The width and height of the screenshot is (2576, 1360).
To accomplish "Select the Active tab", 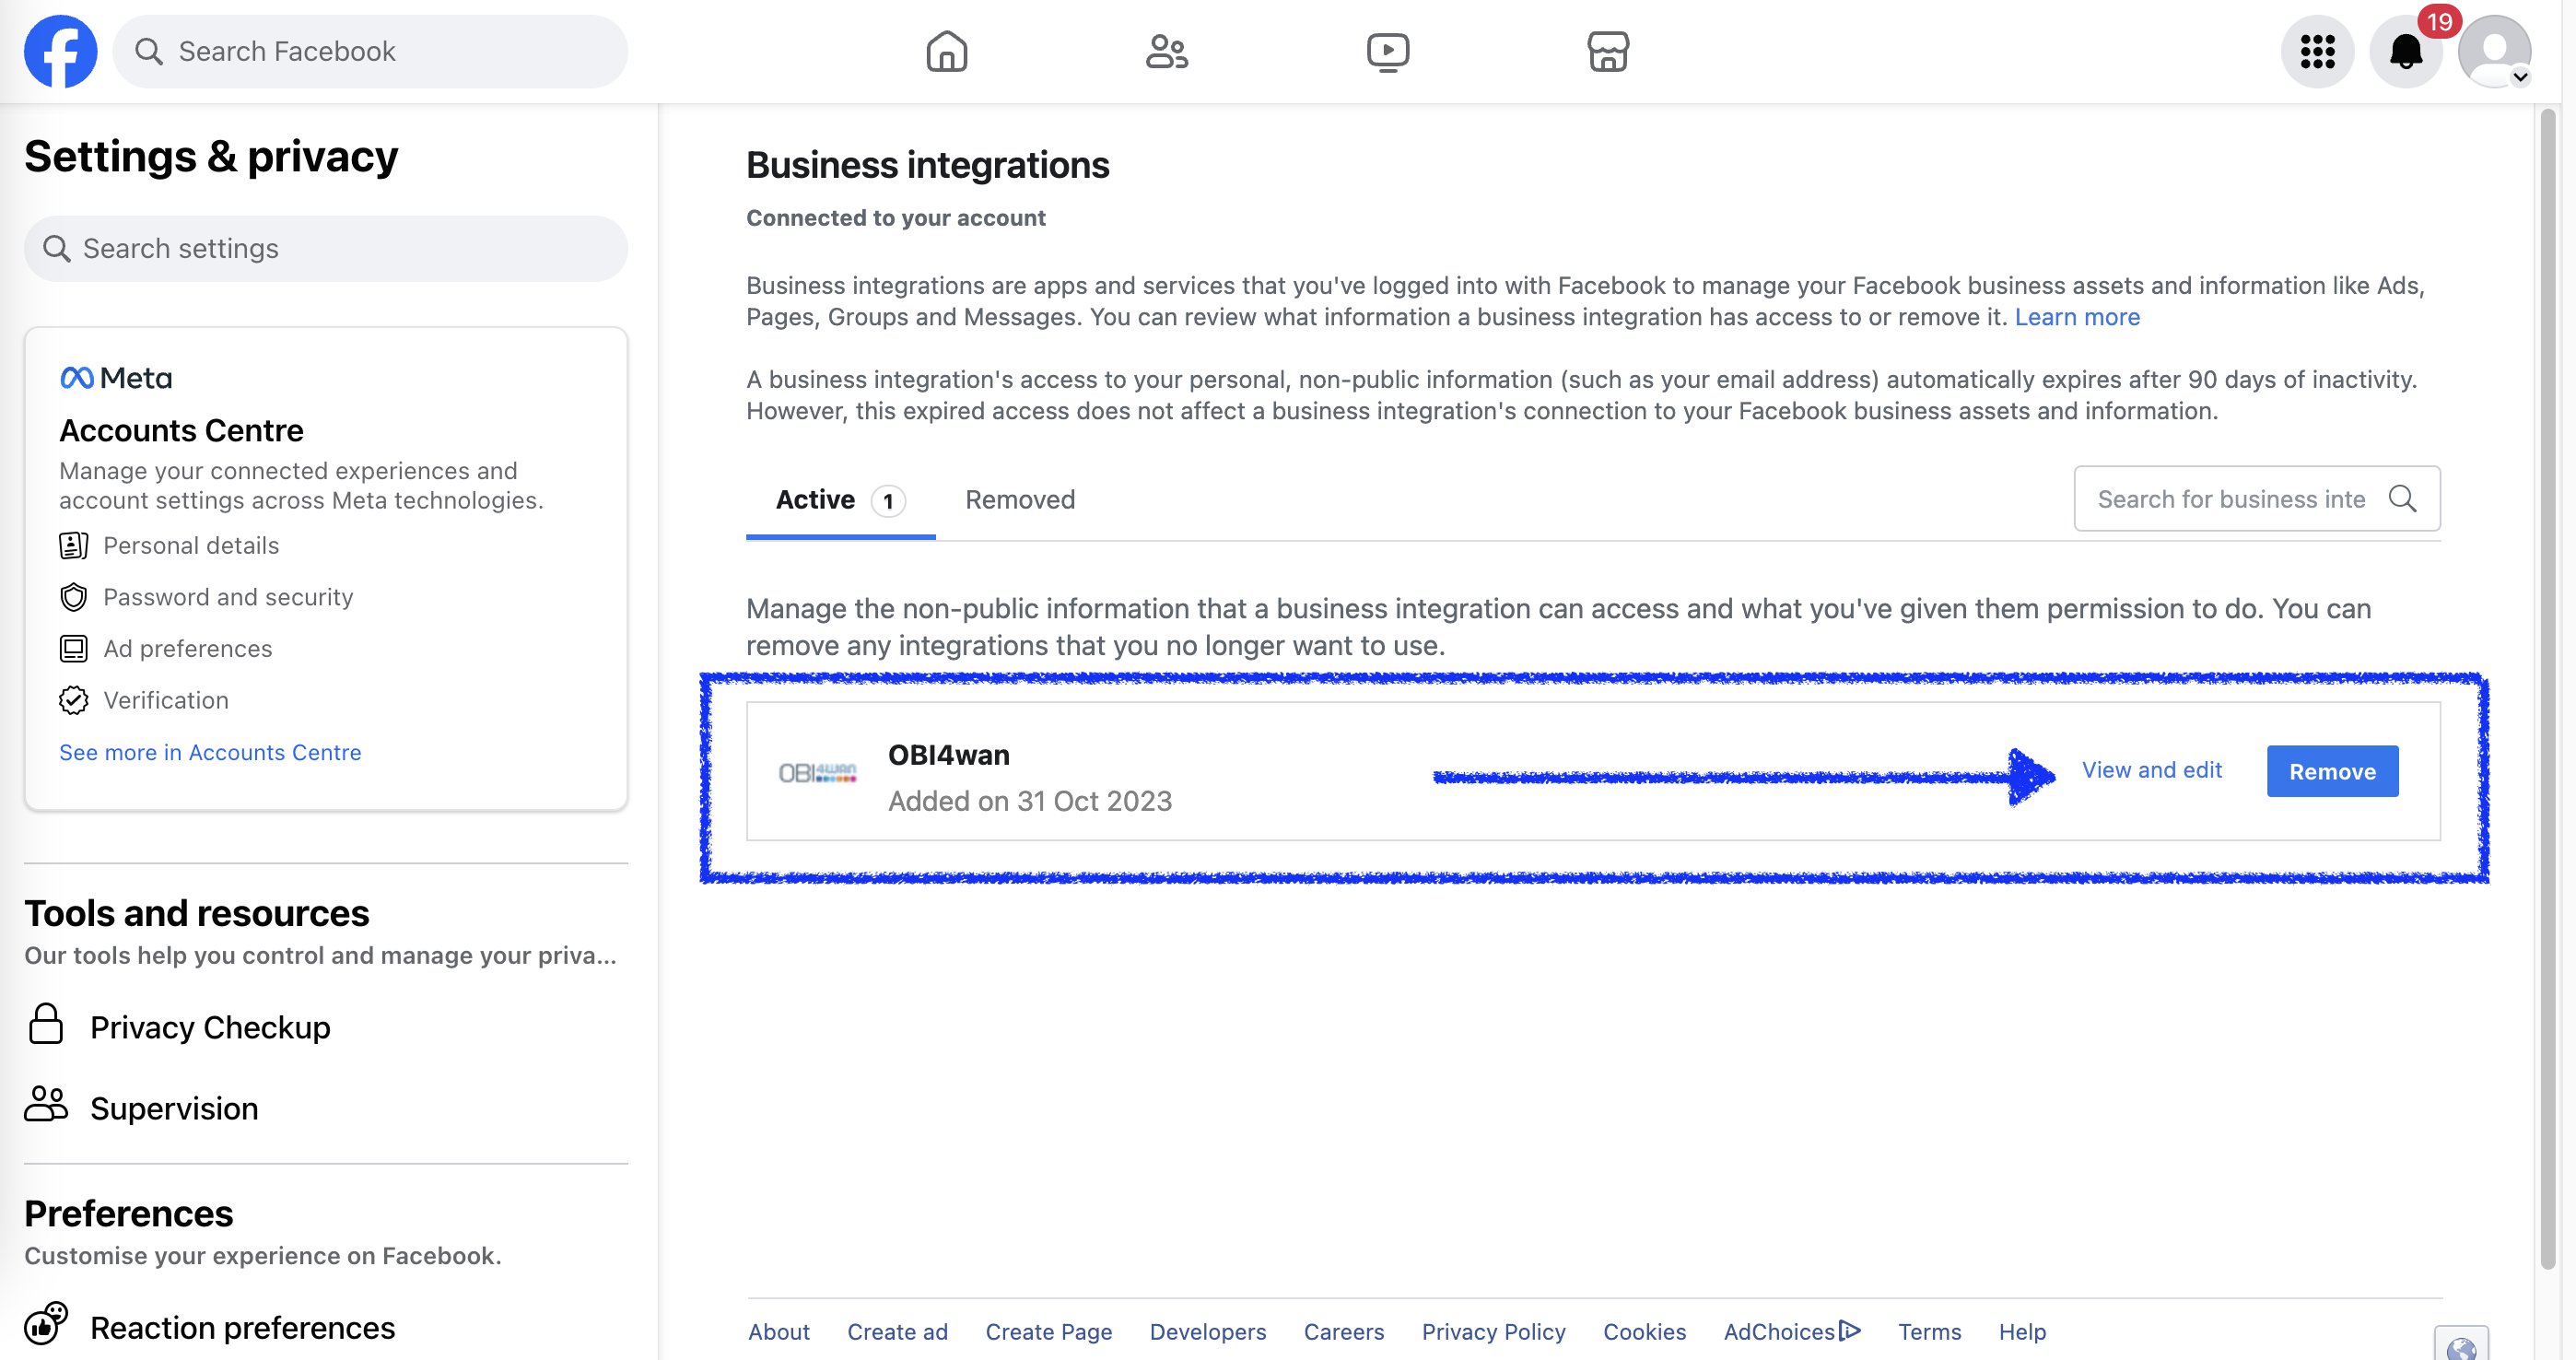I will (840, 499).
